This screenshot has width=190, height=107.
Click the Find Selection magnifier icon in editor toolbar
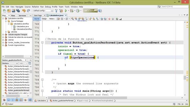72,19
